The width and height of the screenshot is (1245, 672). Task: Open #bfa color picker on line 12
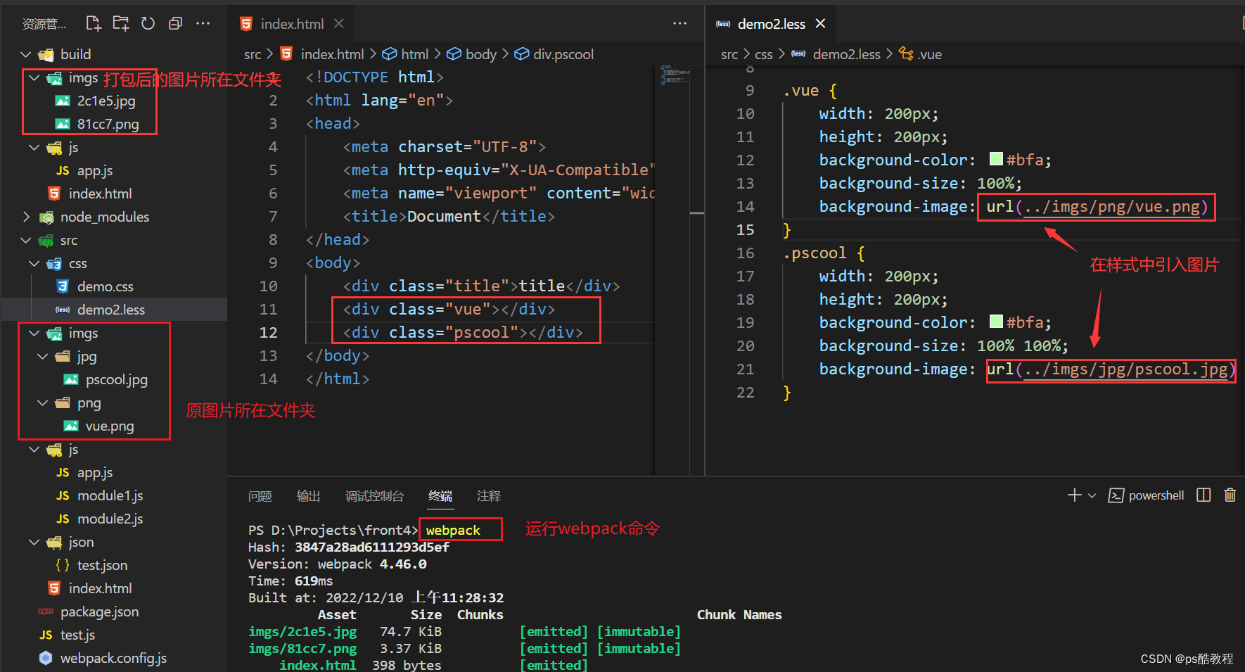[996, 158]
